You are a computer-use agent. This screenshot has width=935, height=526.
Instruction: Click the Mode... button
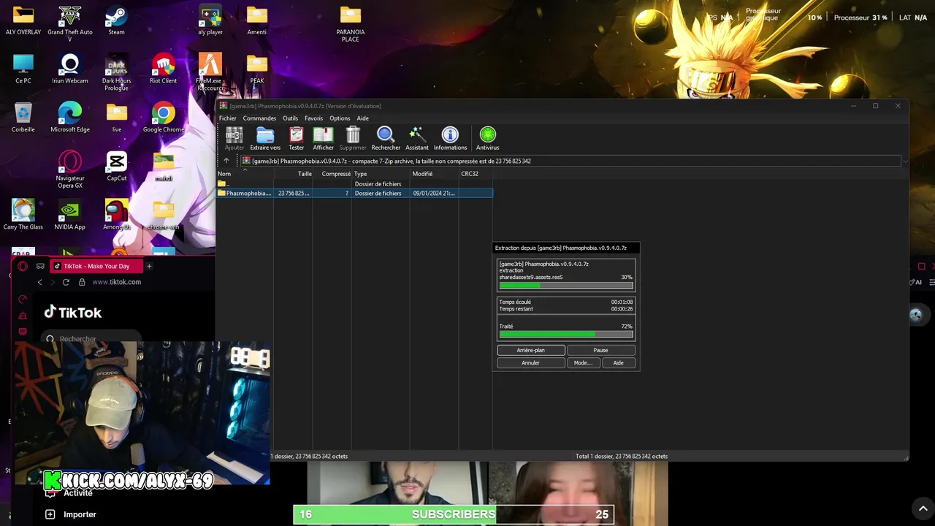click(x=583, y=363)
